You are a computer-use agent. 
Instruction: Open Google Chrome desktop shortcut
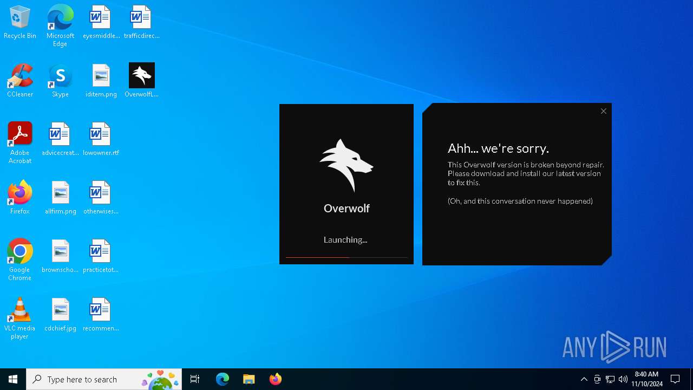(20, 259)
